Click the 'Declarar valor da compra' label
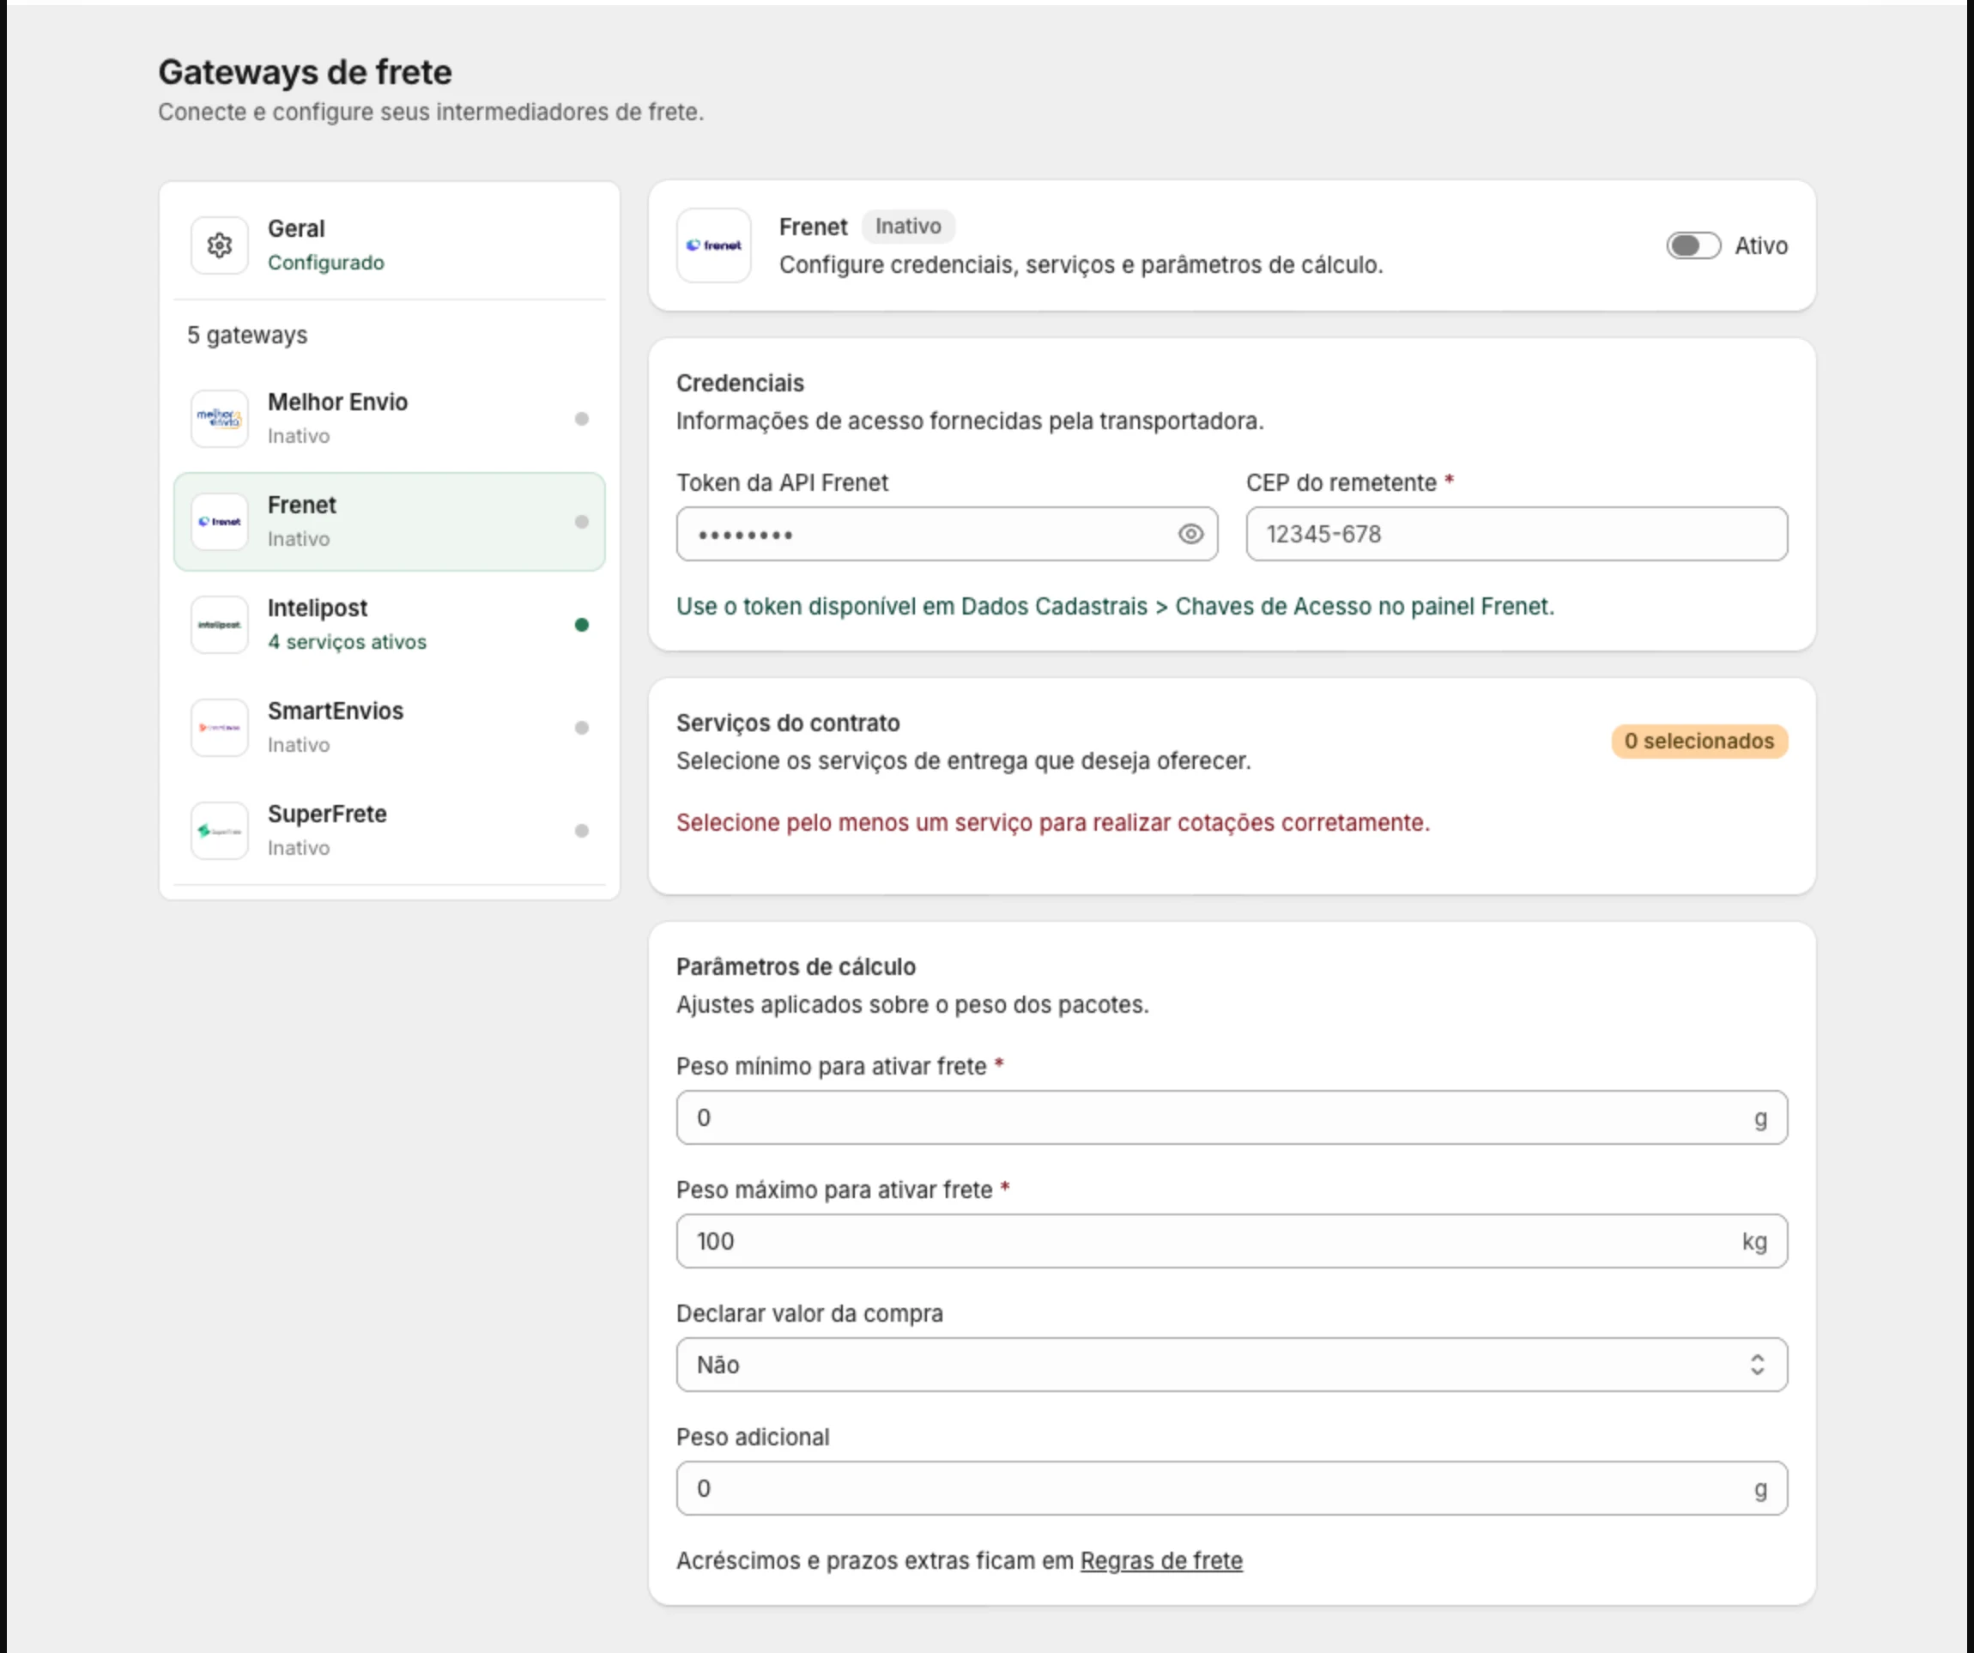This screenshot has height=1653, width=1974. 809,1313
